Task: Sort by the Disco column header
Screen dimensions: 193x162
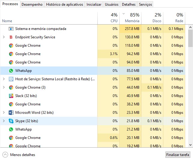Action: [x=152, y=18]
